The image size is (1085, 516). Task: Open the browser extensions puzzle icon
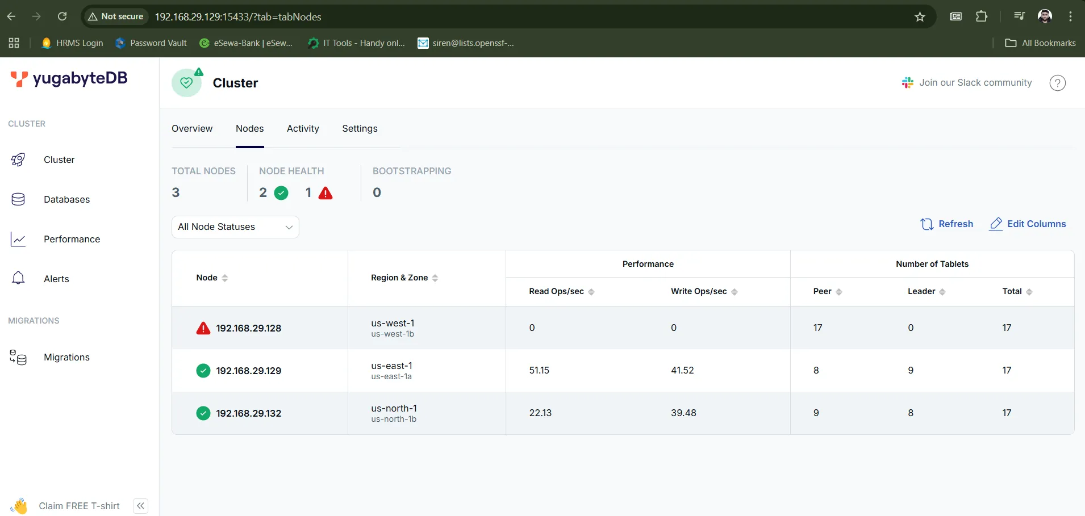click(x=982, y=16)
